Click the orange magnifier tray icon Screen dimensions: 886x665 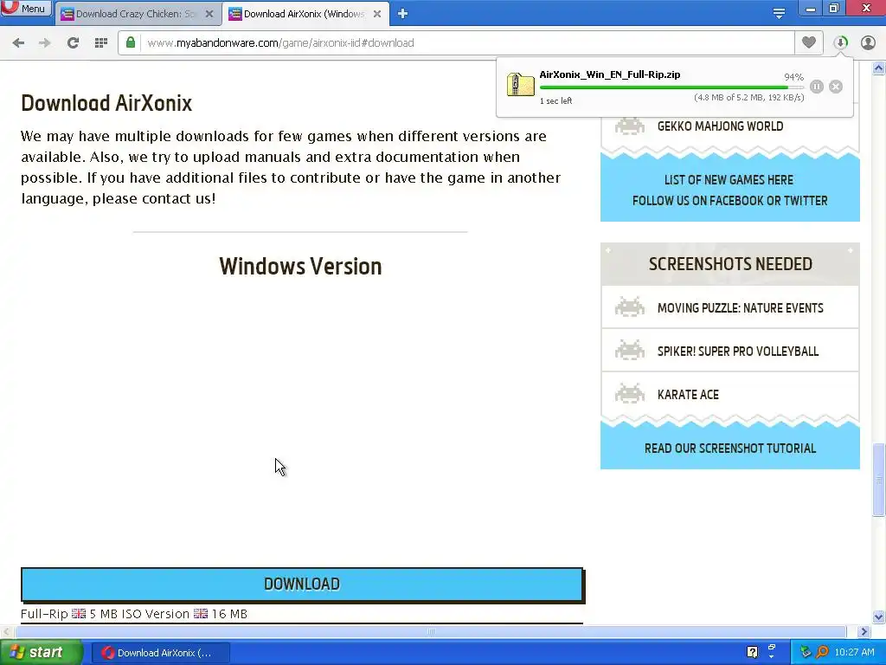822,652
